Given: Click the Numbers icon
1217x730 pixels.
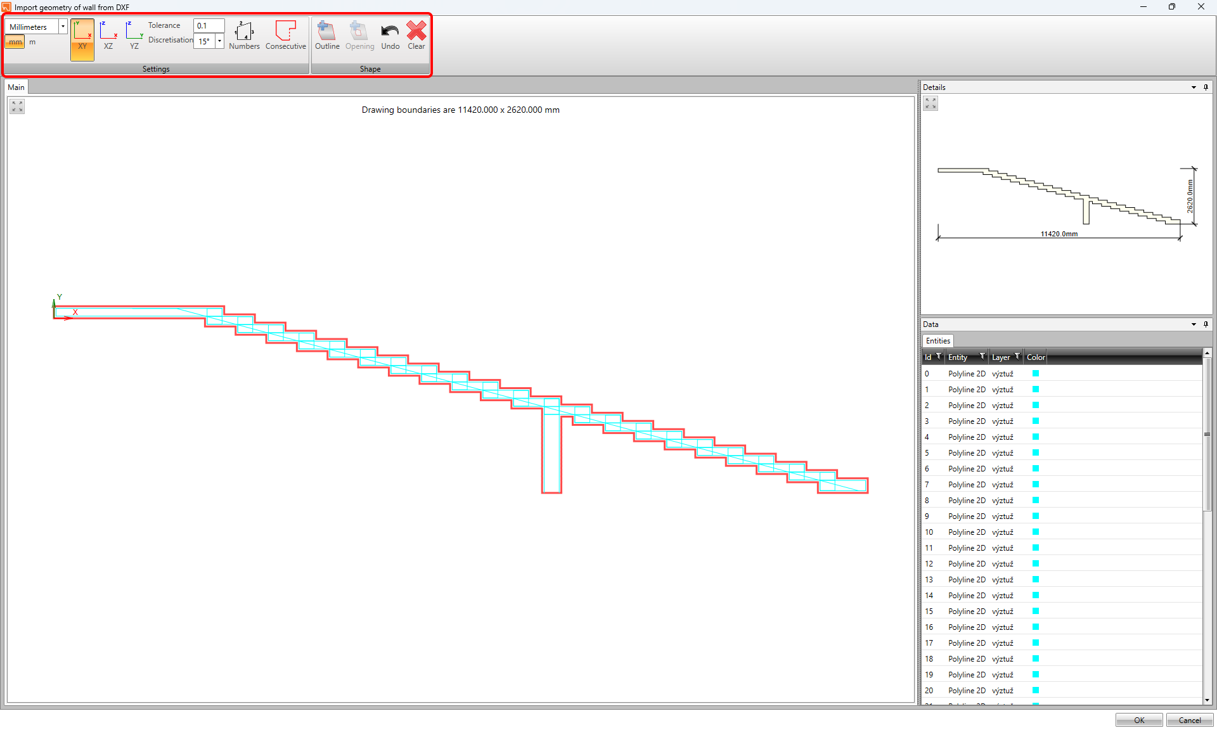Looking at the screenshot, I should tap(244, 36).
